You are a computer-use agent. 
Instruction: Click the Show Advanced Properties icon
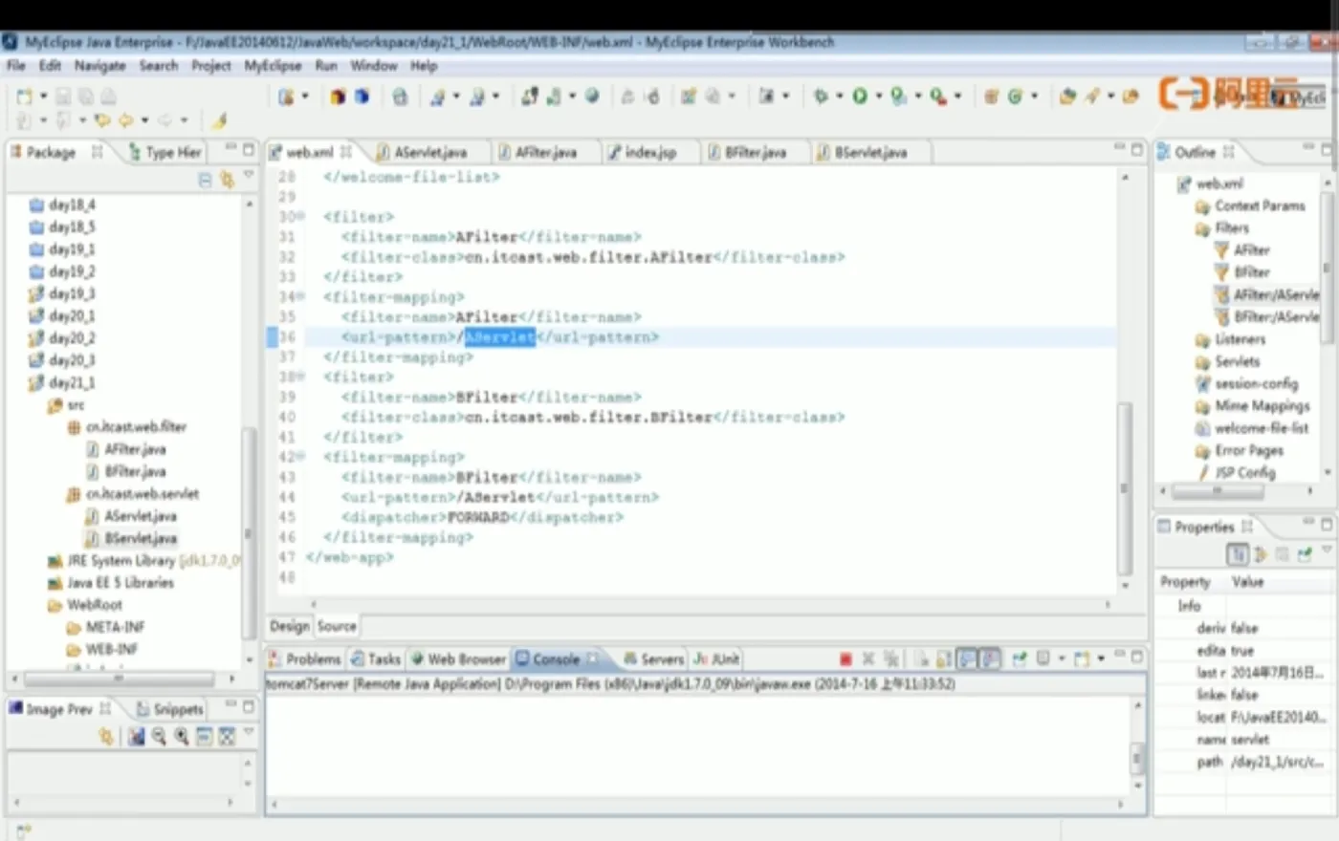pos(1261,554)
